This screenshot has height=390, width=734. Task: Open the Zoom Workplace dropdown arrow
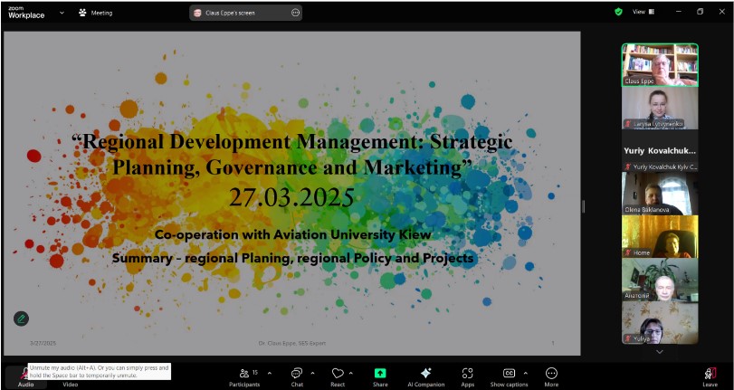tap(62, 13)
